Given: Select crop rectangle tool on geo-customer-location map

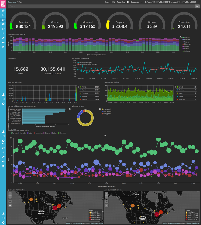Looking at the screenshot, I should pos(10,206).
